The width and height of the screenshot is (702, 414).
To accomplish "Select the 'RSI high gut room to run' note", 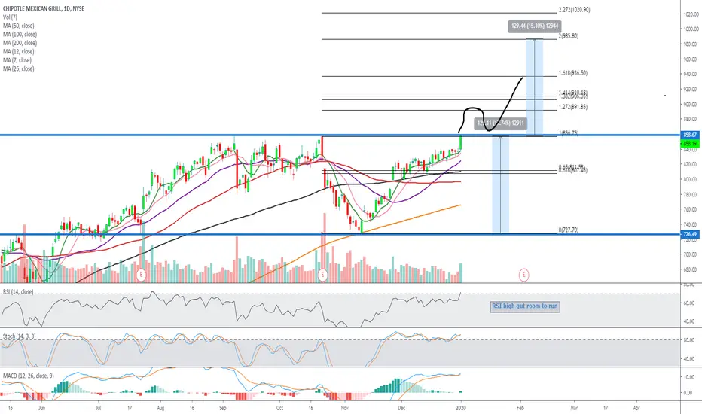I will tap(525, 306).
